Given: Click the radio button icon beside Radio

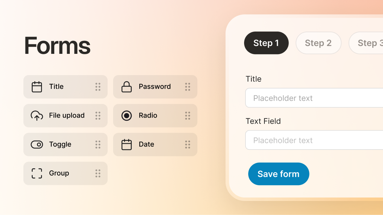Looking at the screenshot, I should [x=127, y=116].
